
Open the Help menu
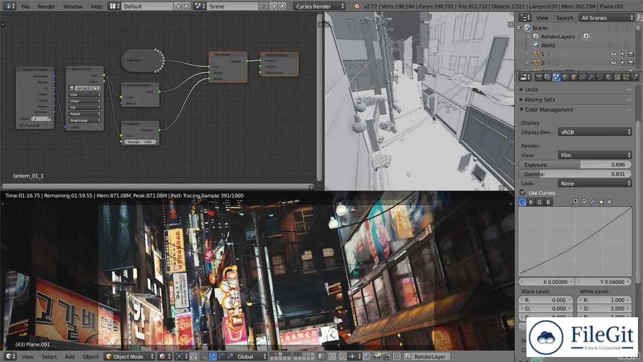point(96,7)
